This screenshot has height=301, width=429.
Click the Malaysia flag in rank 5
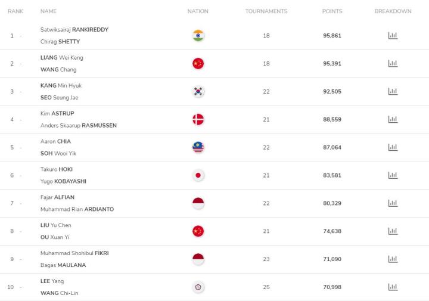(x=198, y=147)
